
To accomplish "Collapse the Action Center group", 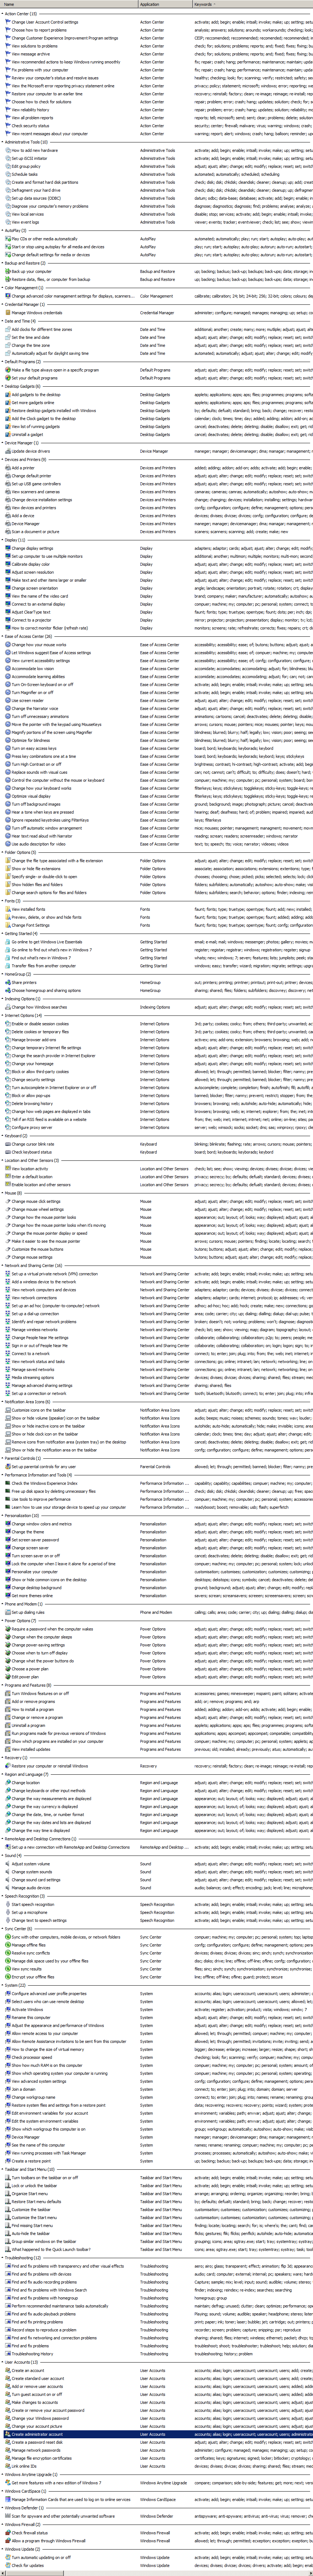I will 3,14.
